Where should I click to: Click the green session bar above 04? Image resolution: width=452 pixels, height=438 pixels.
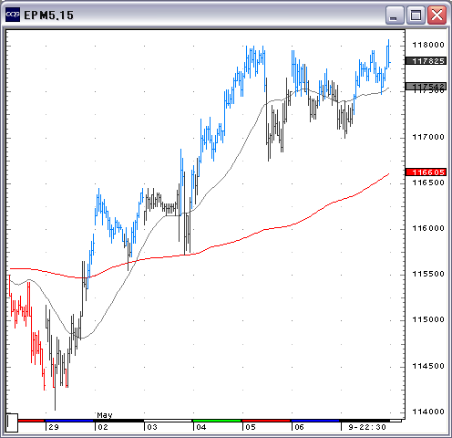pyautogui.click(x=217, y=421)
